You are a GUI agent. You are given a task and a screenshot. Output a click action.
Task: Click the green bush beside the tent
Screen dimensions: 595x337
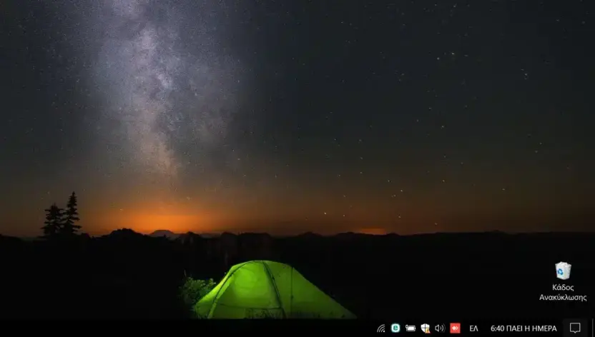pos(197,291)
